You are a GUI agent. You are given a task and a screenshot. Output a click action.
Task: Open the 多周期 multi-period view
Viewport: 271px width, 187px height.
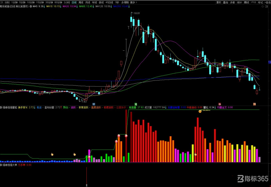coord(125,2)
